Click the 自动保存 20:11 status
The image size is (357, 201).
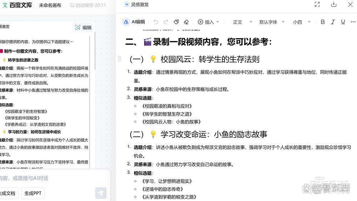(88, 5)
